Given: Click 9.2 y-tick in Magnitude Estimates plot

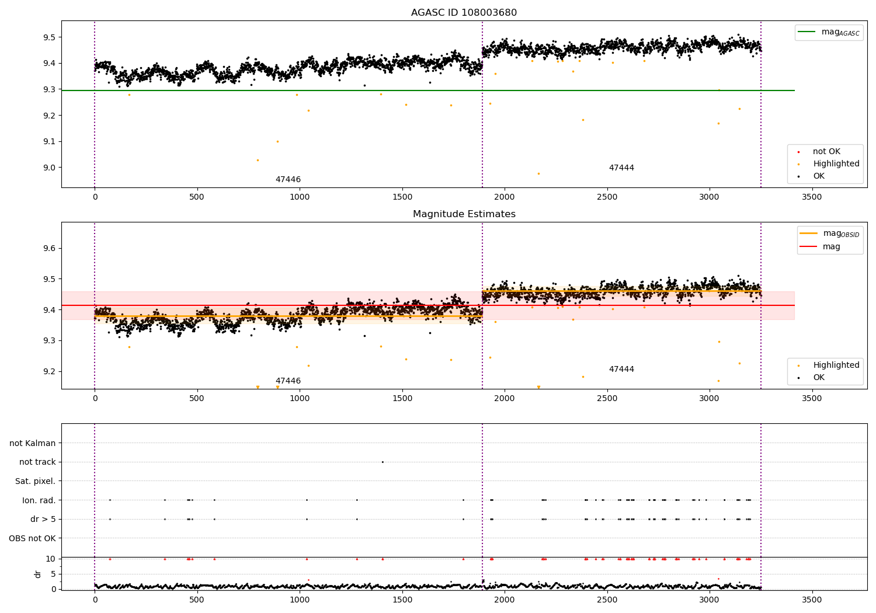Looking at the screenshot, I should (x=49, y=371).
